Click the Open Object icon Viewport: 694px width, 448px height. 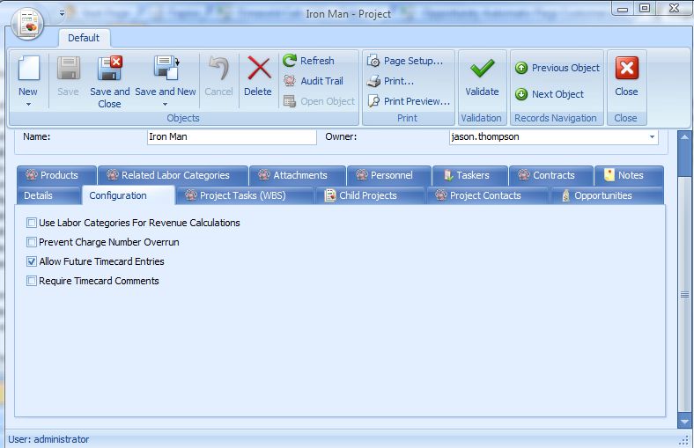(290, 101)
